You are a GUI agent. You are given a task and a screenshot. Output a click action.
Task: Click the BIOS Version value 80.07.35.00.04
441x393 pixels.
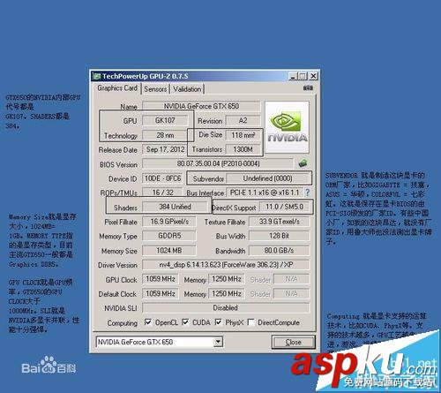(218, 163)
